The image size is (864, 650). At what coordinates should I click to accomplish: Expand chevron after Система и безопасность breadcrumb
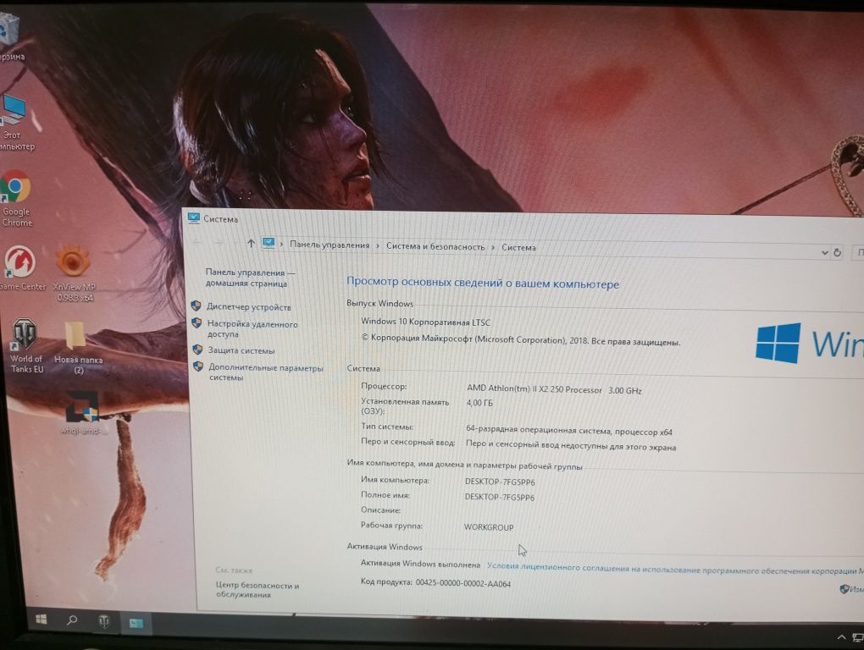tap(493, 248)
